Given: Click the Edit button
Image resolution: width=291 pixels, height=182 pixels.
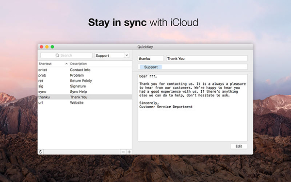Looking at the screenshot, I should 239,146.
